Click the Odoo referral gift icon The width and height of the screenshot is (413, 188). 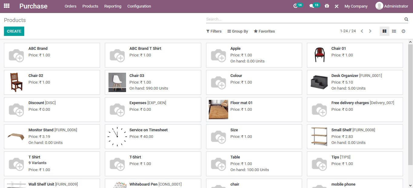pyautogui.click(x=327, y=6)
